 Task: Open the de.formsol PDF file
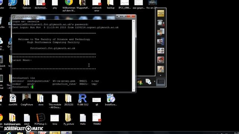(x=41, y=4)
